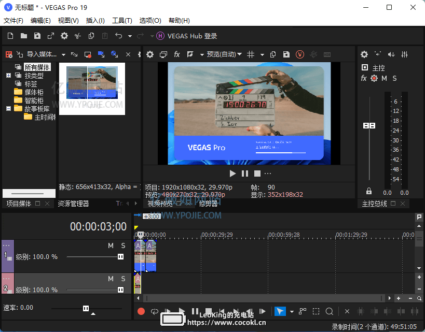Mute the master bus with M

click(384, 78)
